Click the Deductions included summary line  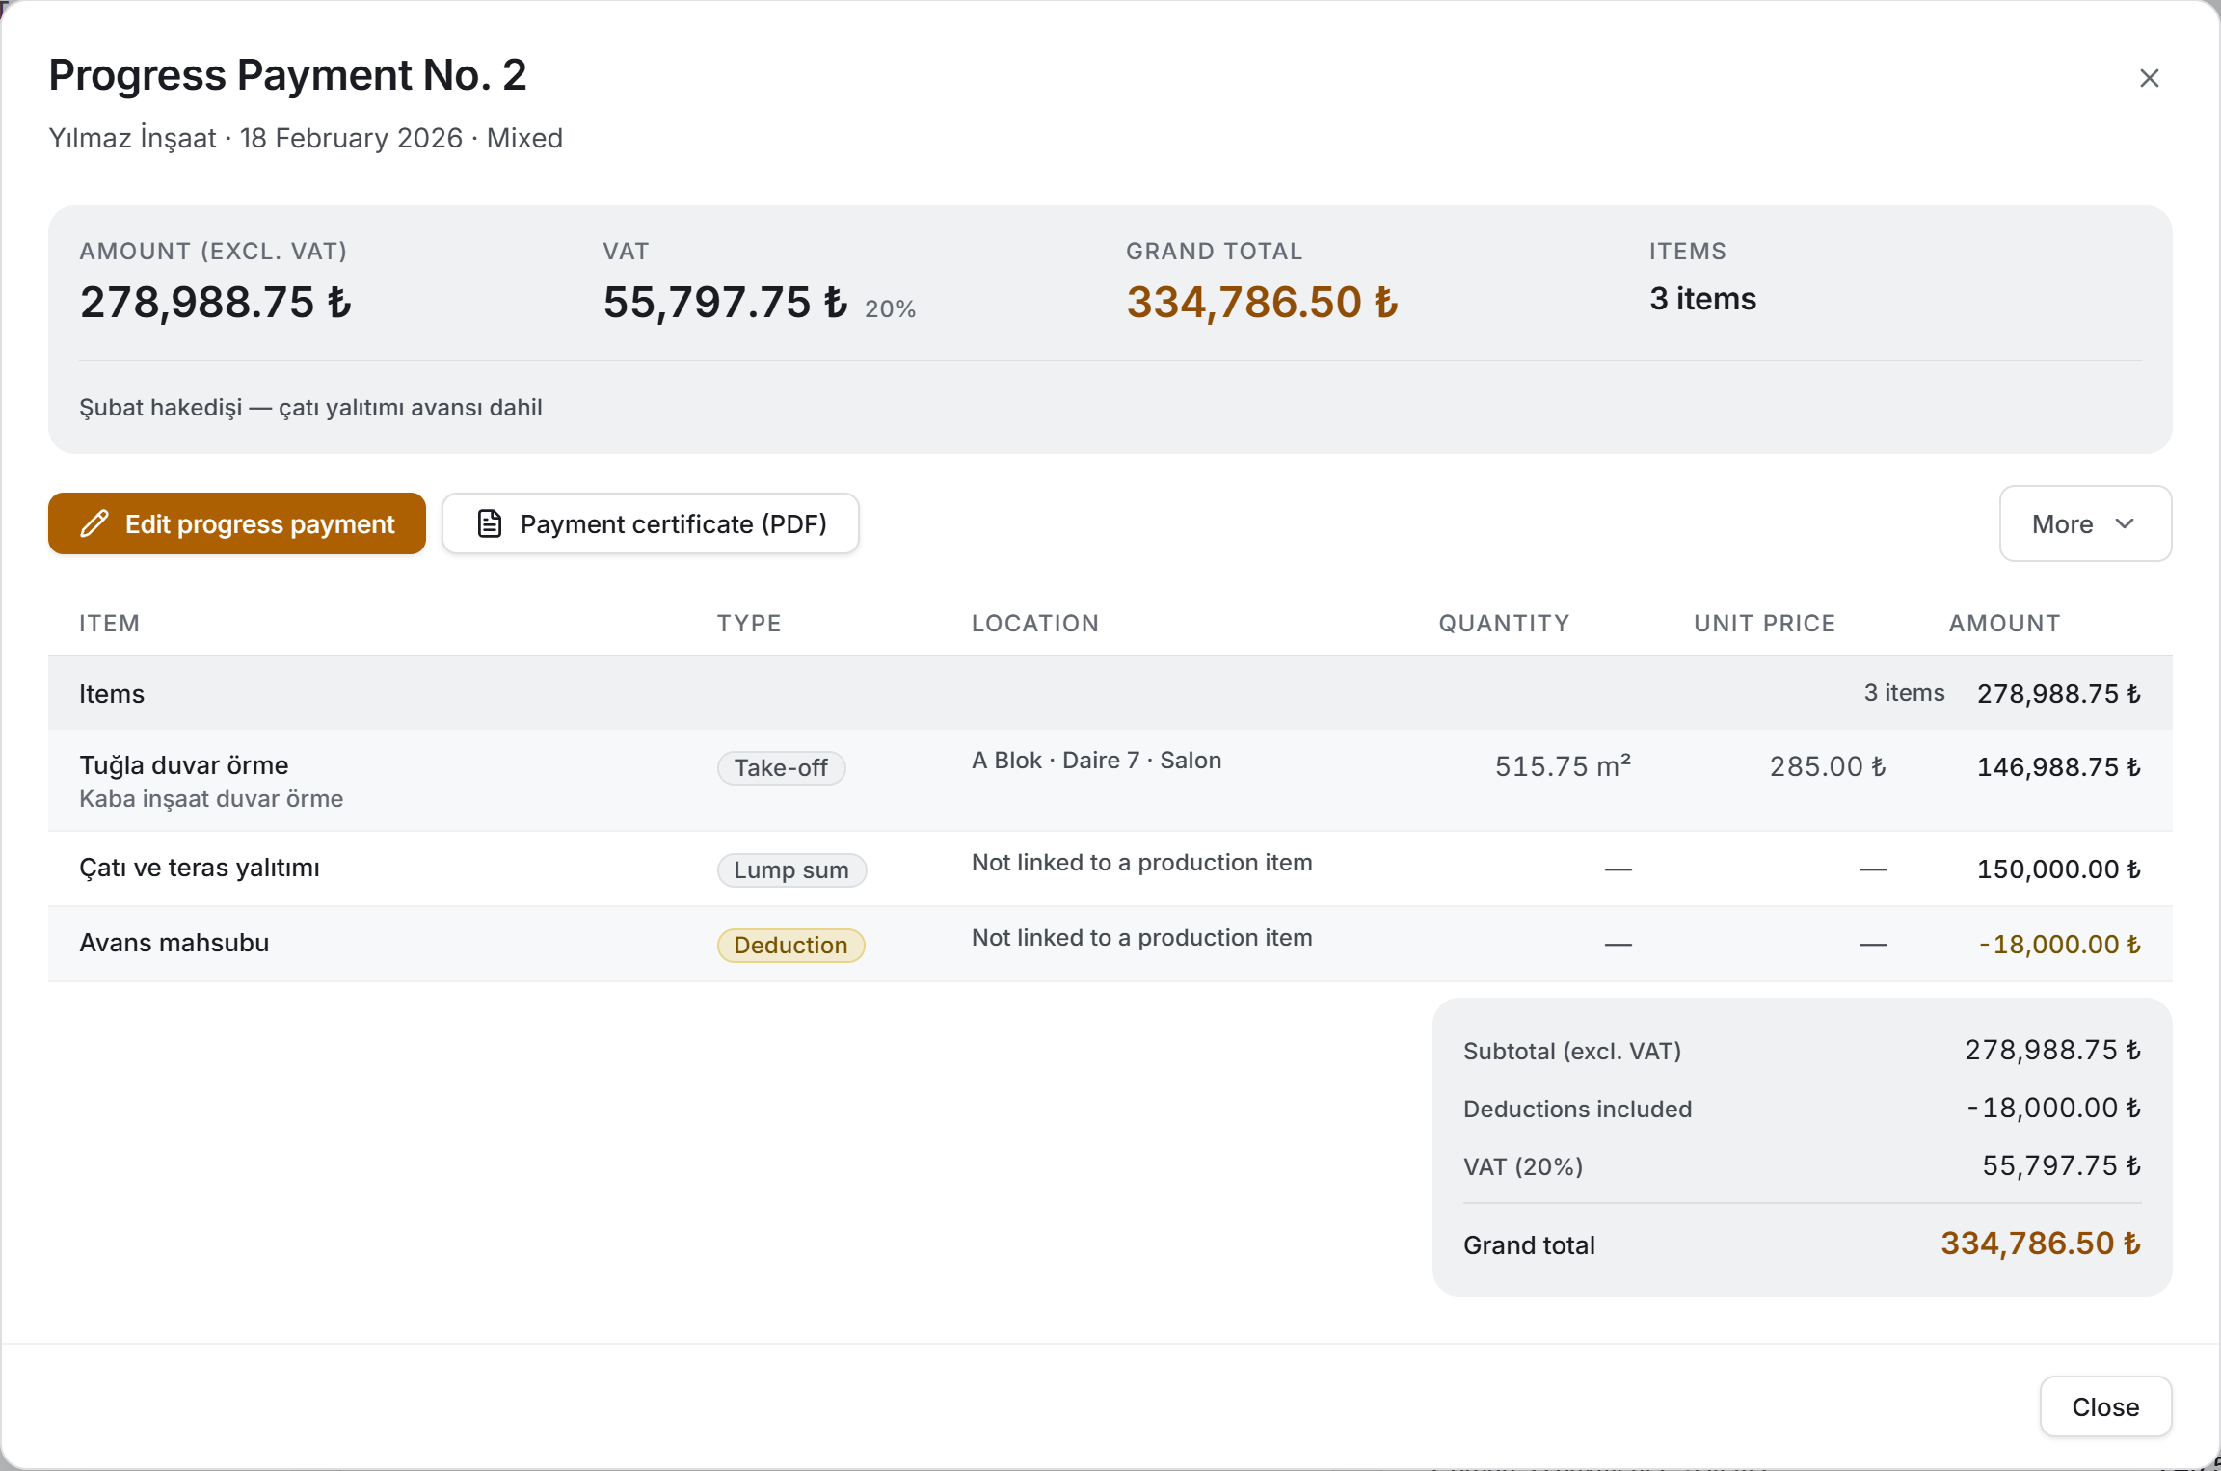coord(1802,1109)
